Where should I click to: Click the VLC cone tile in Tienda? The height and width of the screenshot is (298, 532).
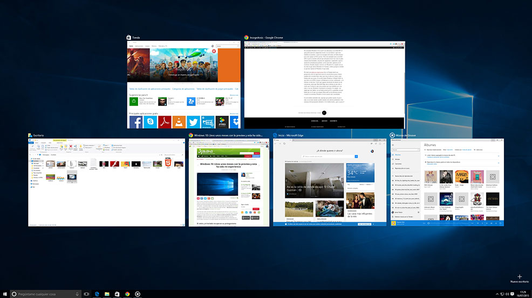[x=179, y=122]
